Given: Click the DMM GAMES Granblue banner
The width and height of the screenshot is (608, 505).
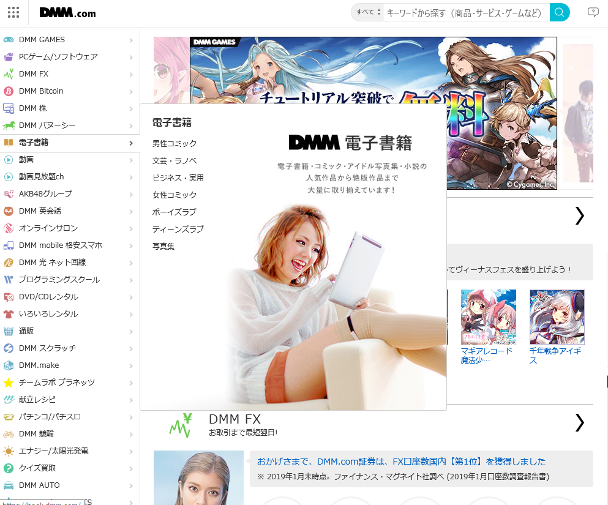Looking at the screenshot, I should (x=373, y=70).
